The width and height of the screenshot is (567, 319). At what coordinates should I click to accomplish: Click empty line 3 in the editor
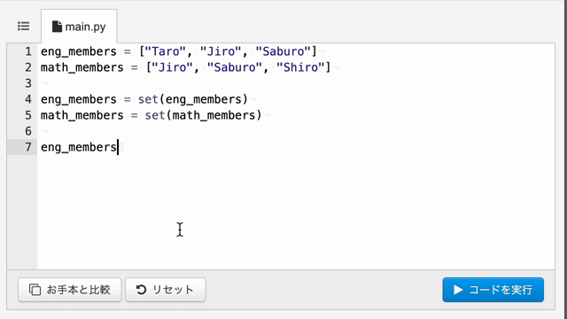296,83
